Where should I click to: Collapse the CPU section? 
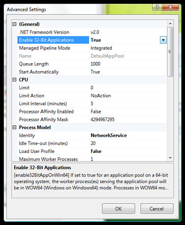click(x=14, y=80)
